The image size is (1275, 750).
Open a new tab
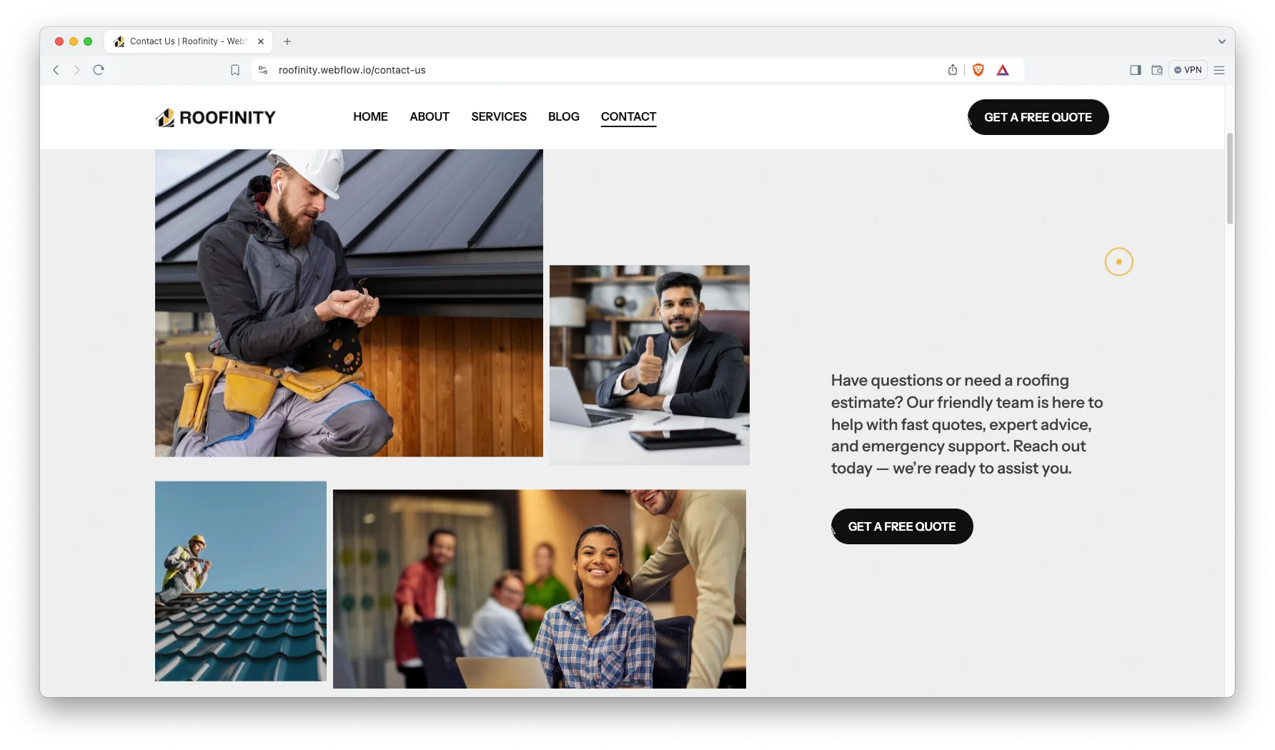pyautogui.click(x=287, y=41)
